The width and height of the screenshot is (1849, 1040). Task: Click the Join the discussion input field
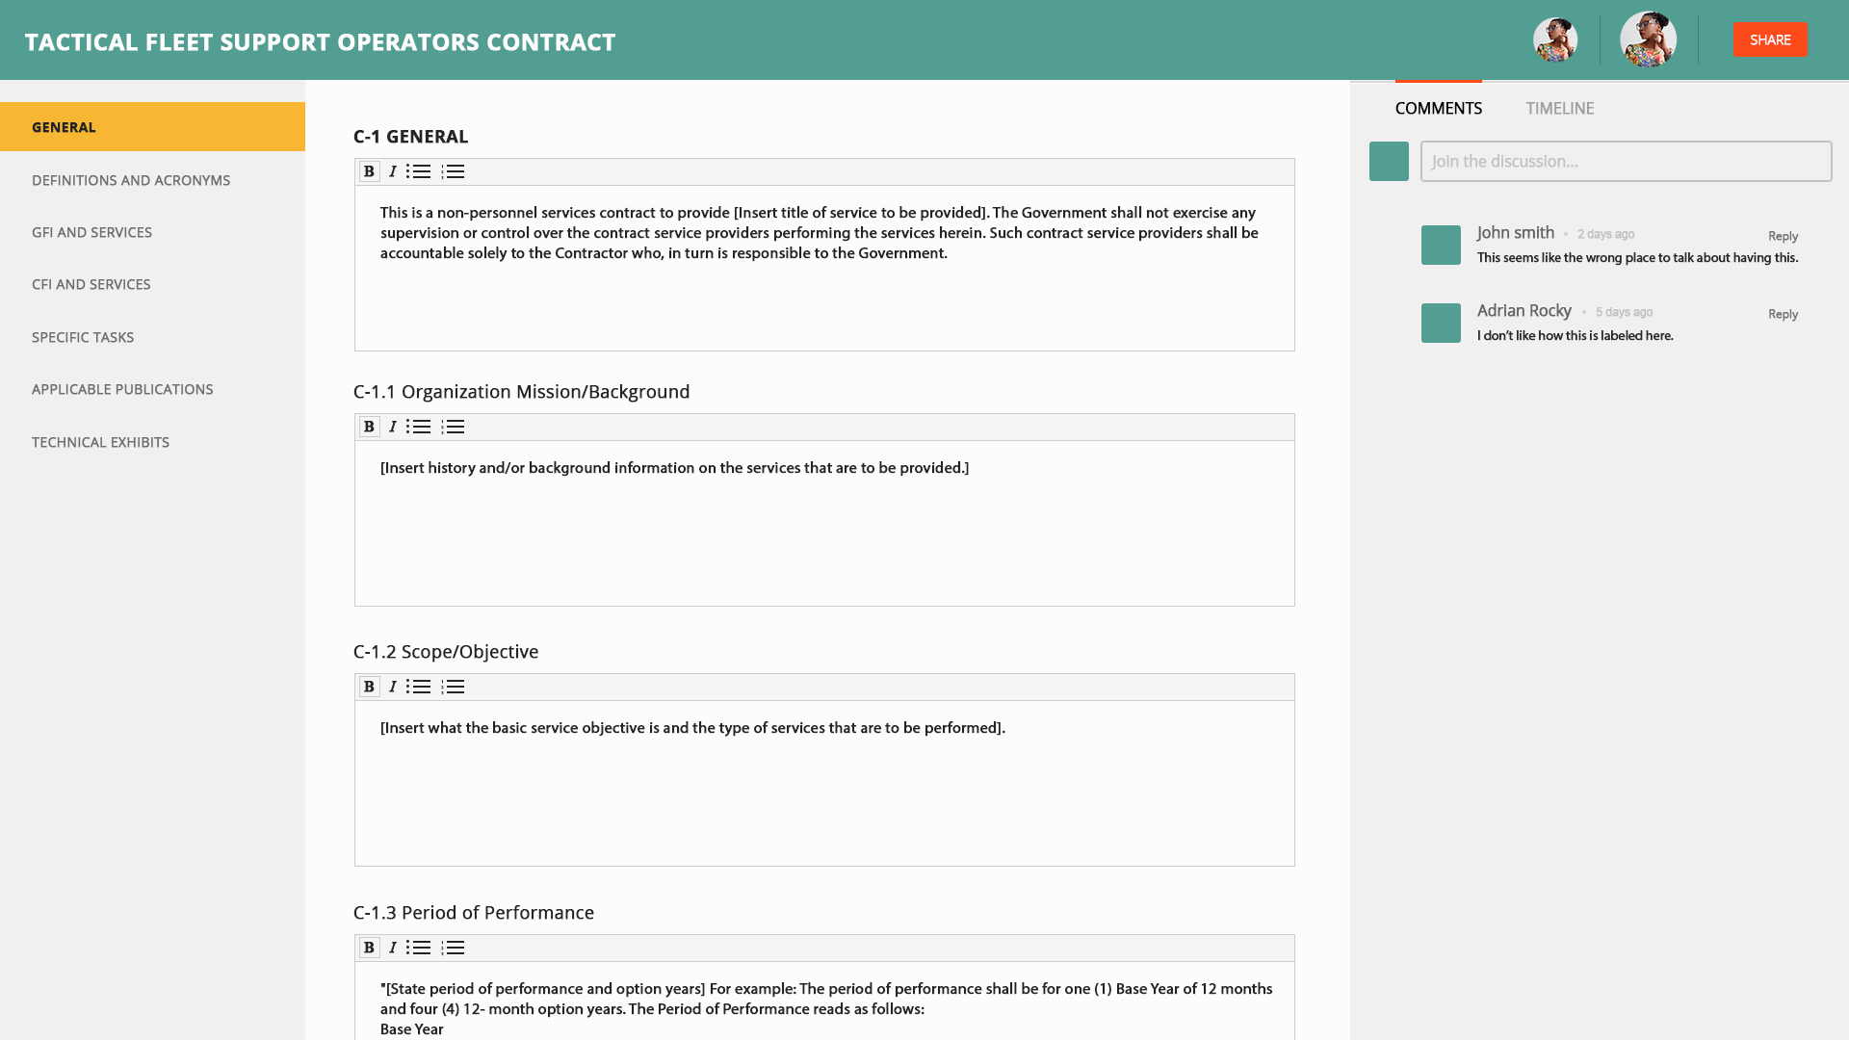1626,161
